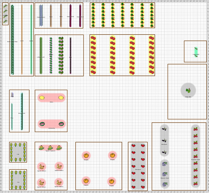Click the rightmost tomato row
Image resolution: width=209 pixels, height=193 pixels.
[152, 55]
